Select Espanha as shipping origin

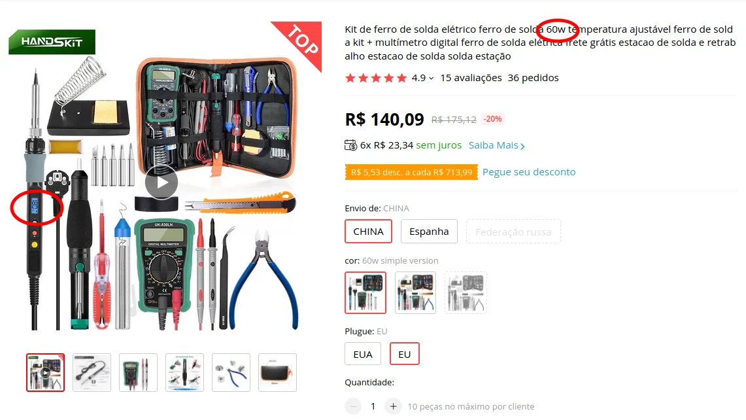(429, 232)
